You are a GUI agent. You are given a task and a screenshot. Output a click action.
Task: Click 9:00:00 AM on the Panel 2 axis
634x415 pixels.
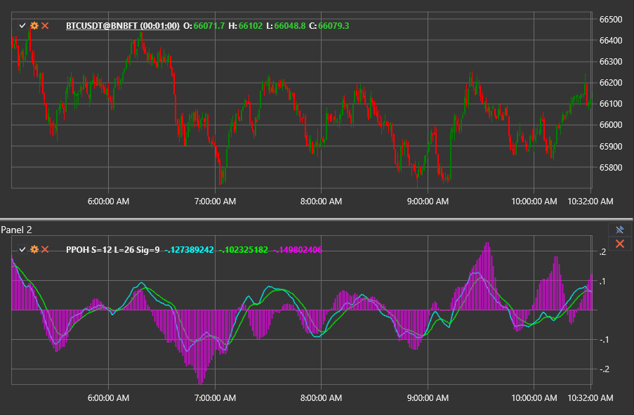pos(428,397)
